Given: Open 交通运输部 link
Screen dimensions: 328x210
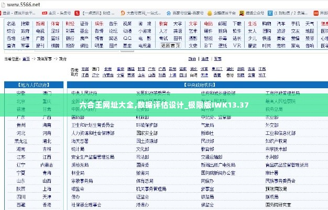Looking at the screenshot, I should (212, 157).
